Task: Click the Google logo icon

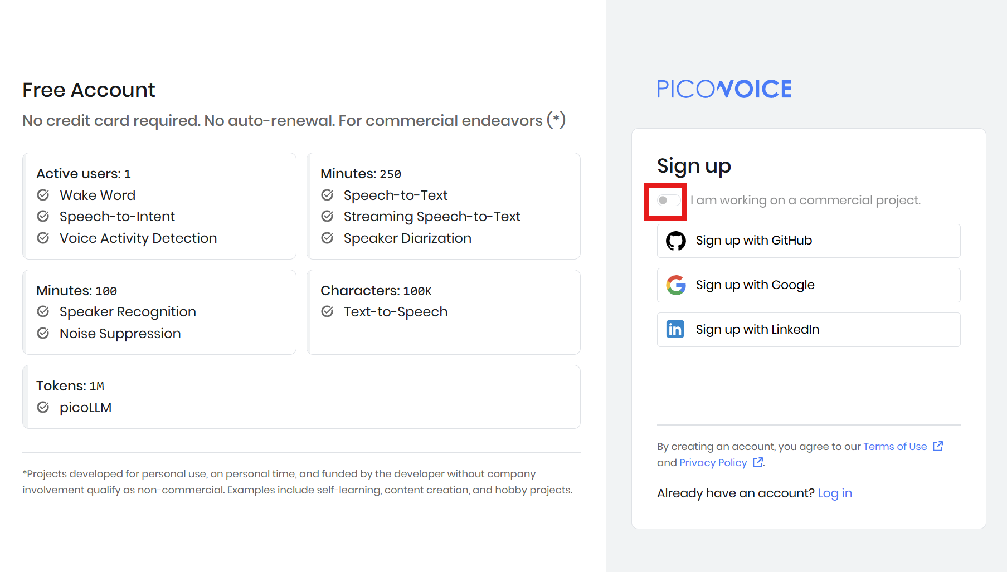Action: 676,285
